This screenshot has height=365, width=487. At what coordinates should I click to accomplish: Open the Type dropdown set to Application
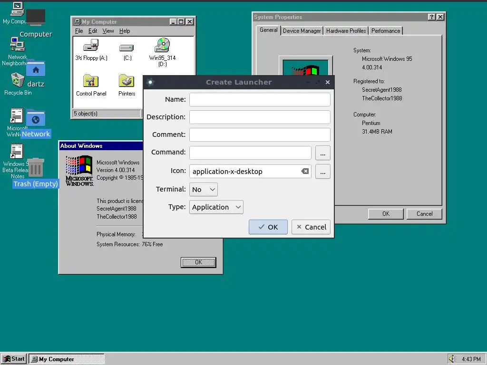216,207
